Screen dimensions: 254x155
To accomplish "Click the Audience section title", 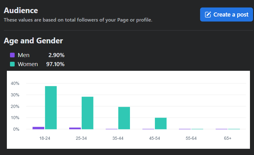I will point(21,11).
